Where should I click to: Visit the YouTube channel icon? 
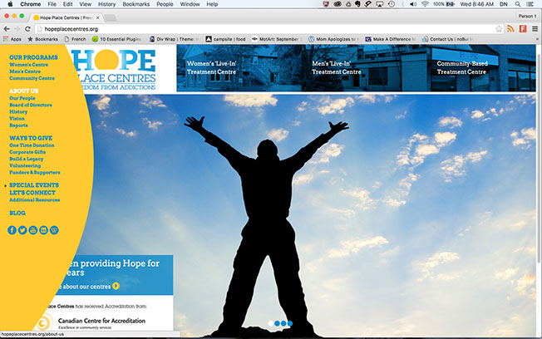pyautogui.click(x=33, y=229)
